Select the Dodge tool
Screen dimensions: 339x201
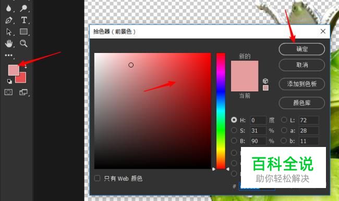[x=23, y=8]
